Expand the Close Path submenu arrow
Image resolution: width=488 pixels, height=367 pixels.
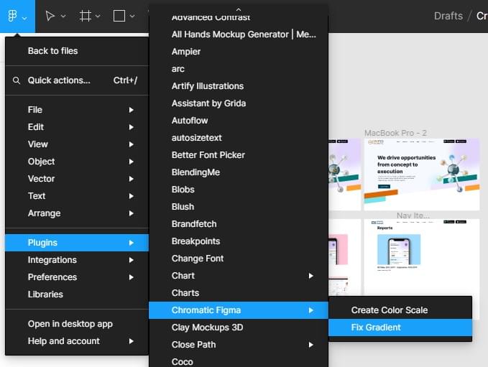pos(310,345)
